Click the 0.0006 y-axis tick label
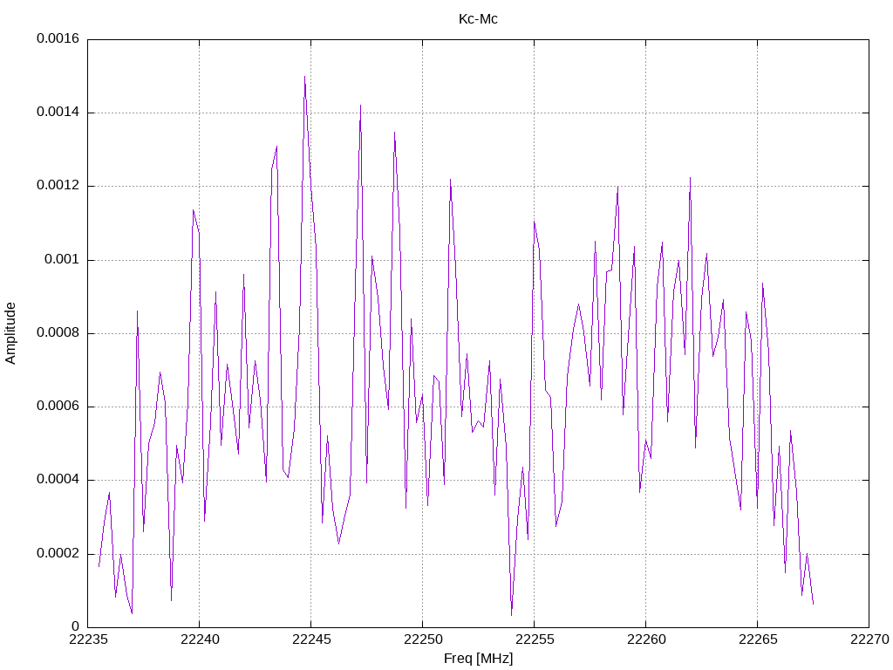The image size is (893, 670). (58, 406)
